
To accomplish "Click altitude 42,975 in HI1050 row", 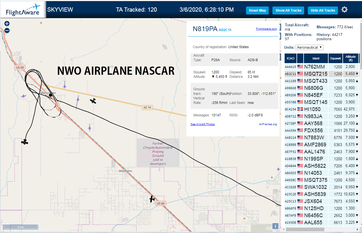I will [349, 109].
